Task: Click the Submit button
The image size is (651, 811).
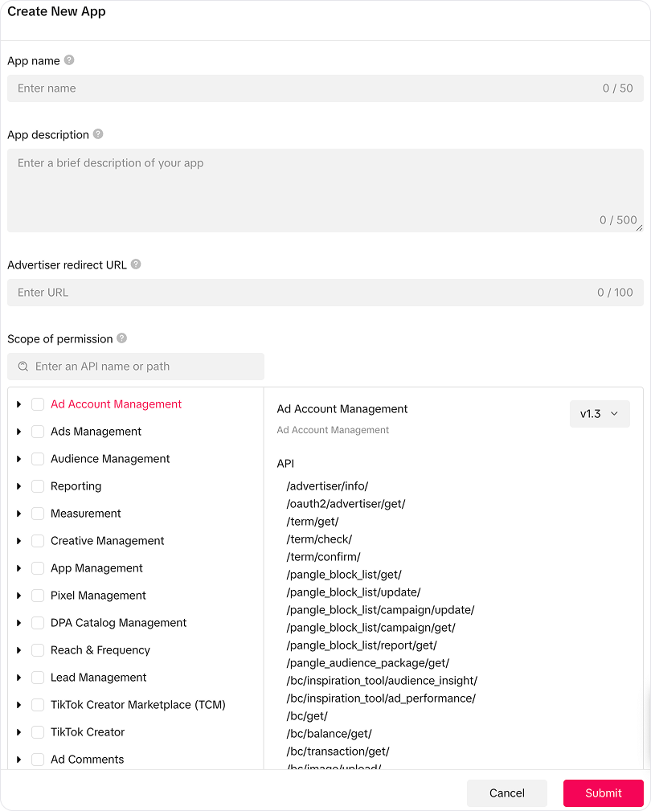Action: point(603,793)
